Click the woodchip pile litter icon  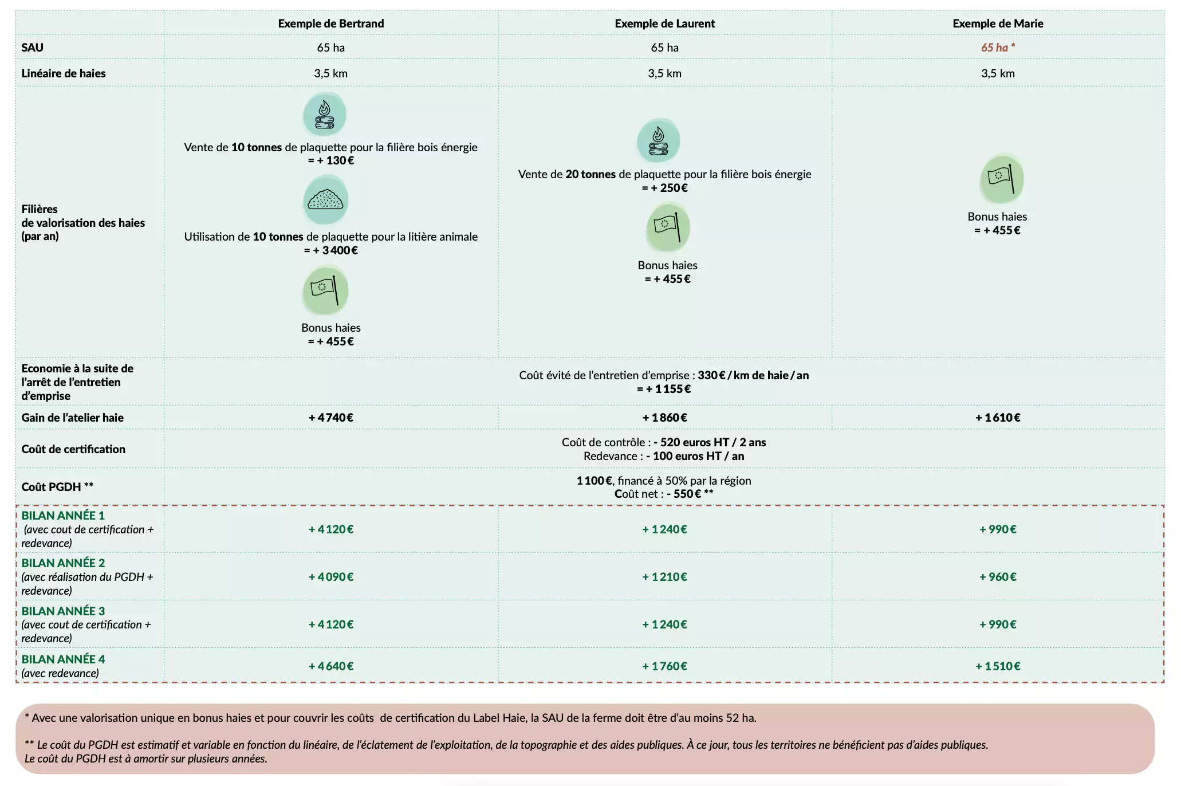click(325, 200)
